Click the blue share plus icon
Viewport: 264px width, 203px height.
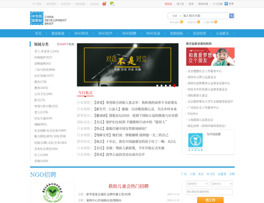click(226, 4)
